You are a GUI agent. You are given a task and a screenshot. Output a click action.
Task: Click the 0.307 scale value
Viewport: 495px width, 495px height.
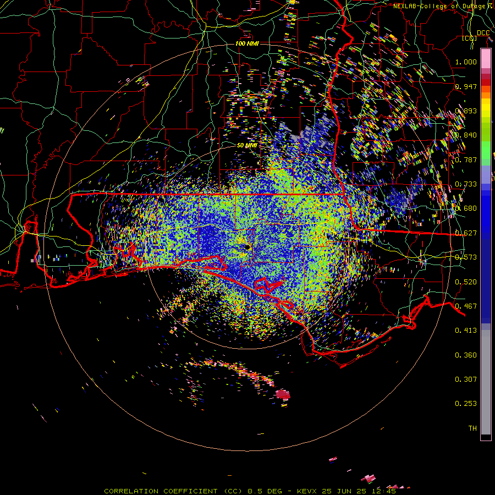click(466, 380)
